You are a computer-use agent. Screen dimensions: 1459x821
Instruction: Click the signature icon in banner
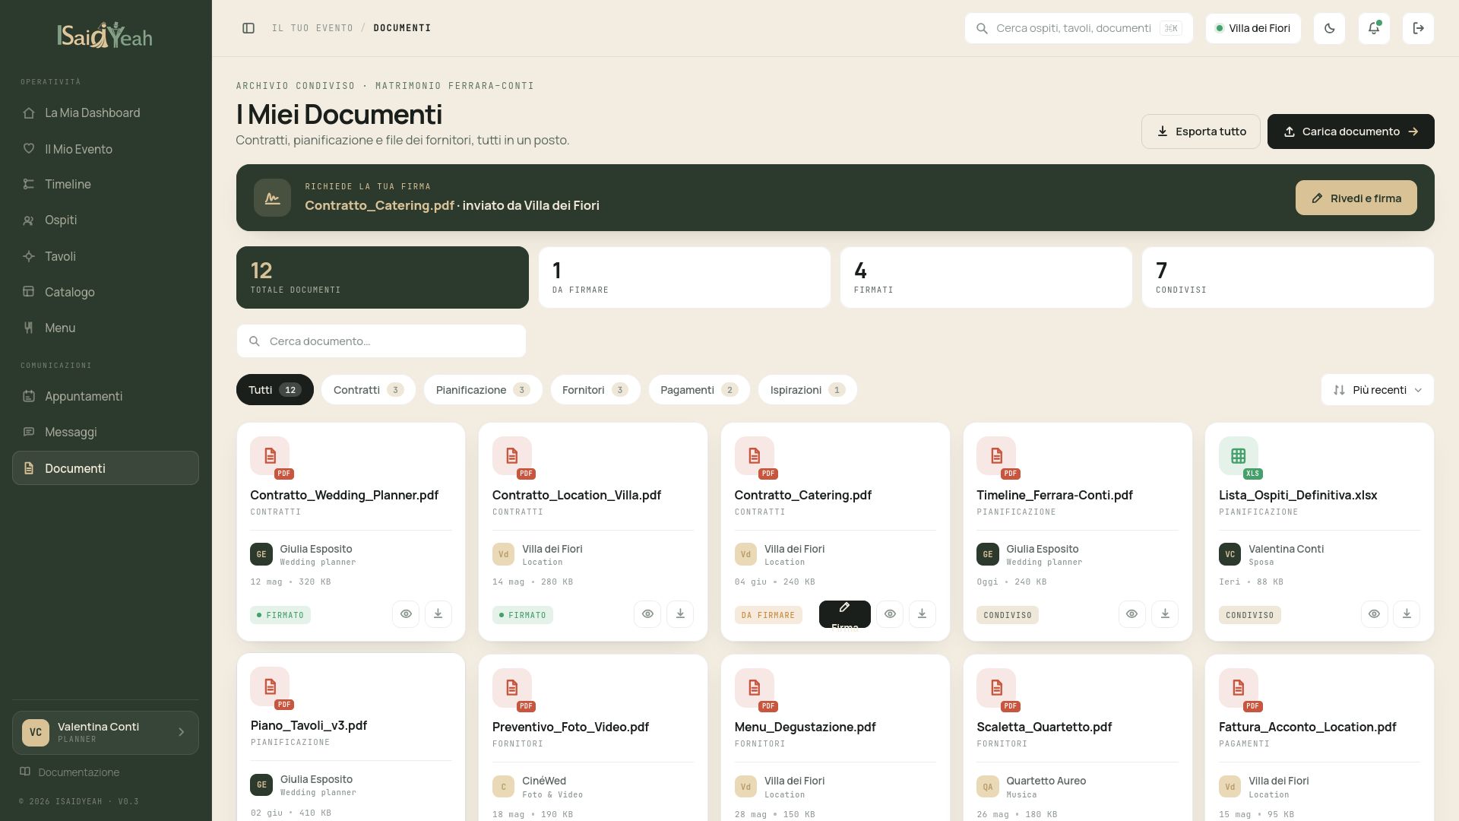[x=272, y=198]
